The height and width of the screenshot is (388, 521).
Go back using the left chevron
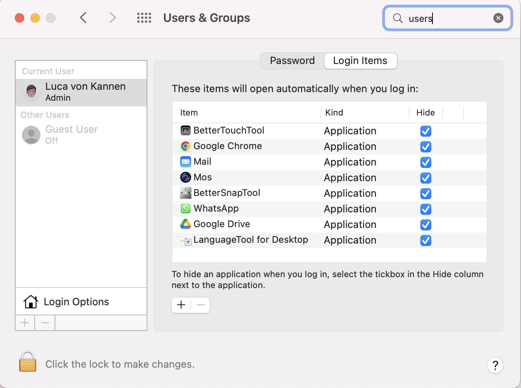83,18
